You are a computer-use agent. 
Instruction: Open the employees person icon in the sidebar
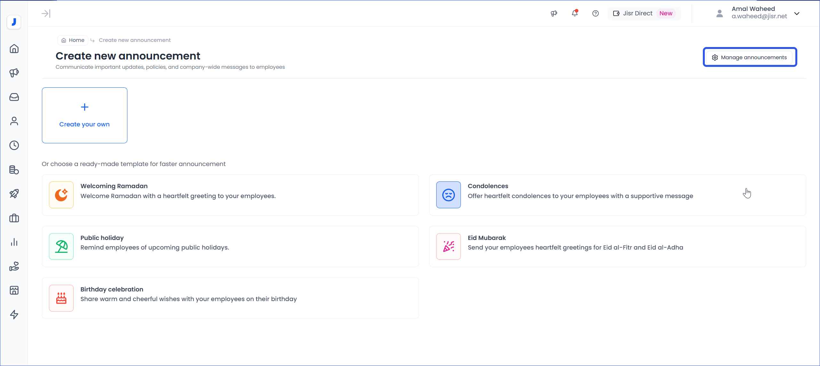[x=14, y=121]
